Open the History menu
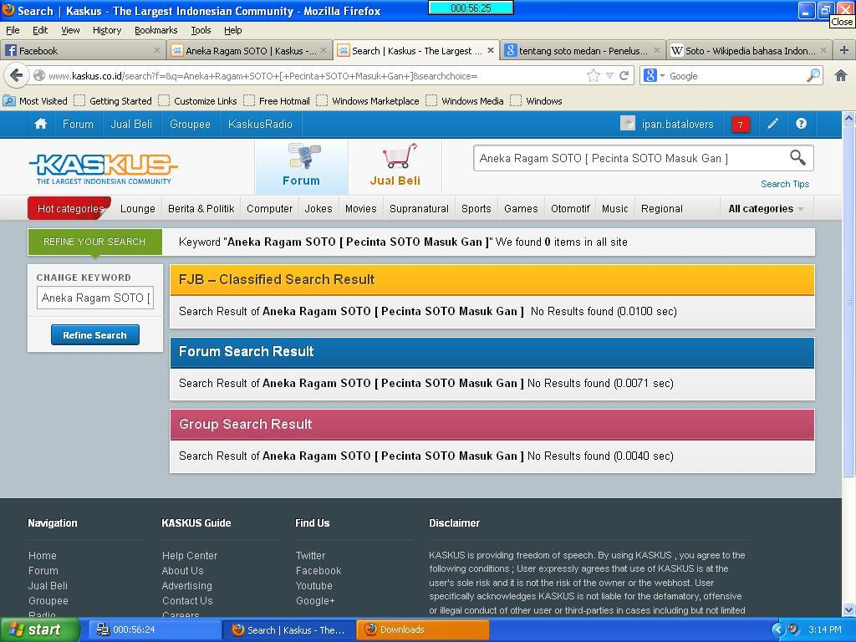The width and height of the screenshot is (856, 642). (x=107, y=30)
